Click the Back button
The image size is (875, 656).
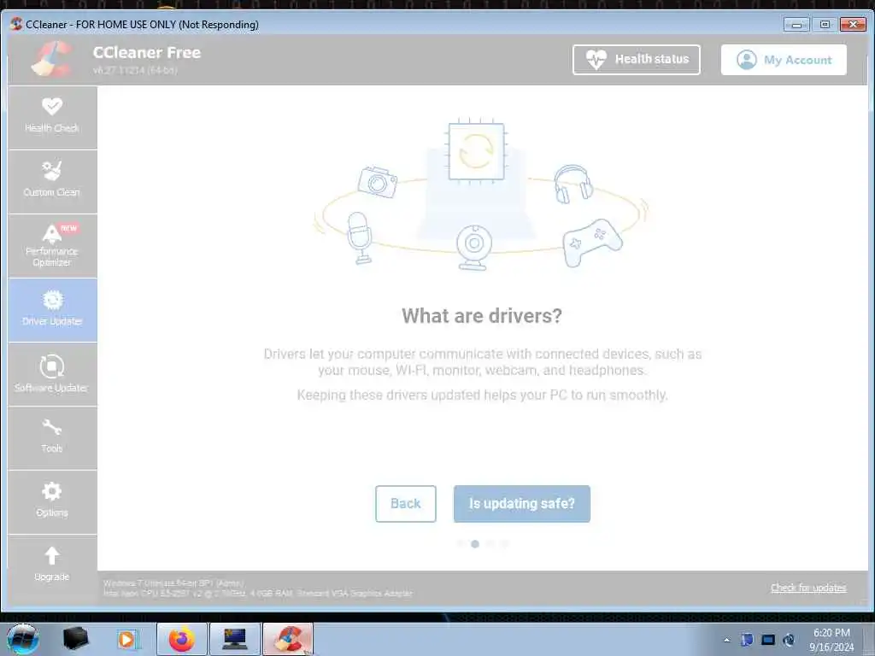click(406, 504)
